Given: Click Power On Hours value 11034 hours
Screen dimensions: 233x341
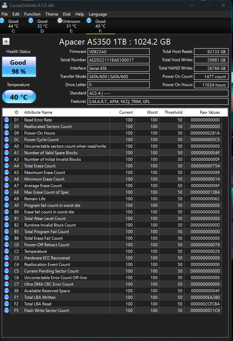Looking at the screenshot, I should [211, 85].
